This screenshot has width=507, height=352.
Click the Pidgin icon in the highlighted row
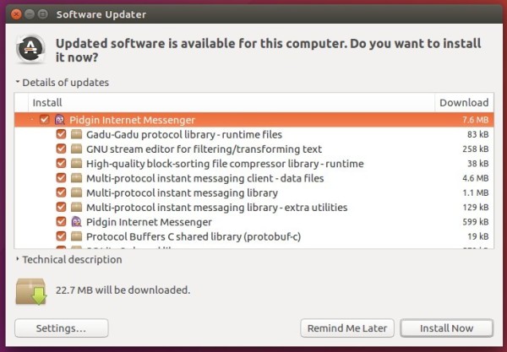59,120
